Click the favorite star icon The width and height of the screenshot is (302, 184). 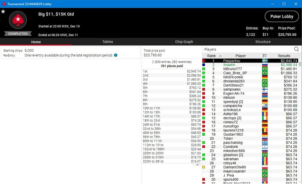pos(3,12)
